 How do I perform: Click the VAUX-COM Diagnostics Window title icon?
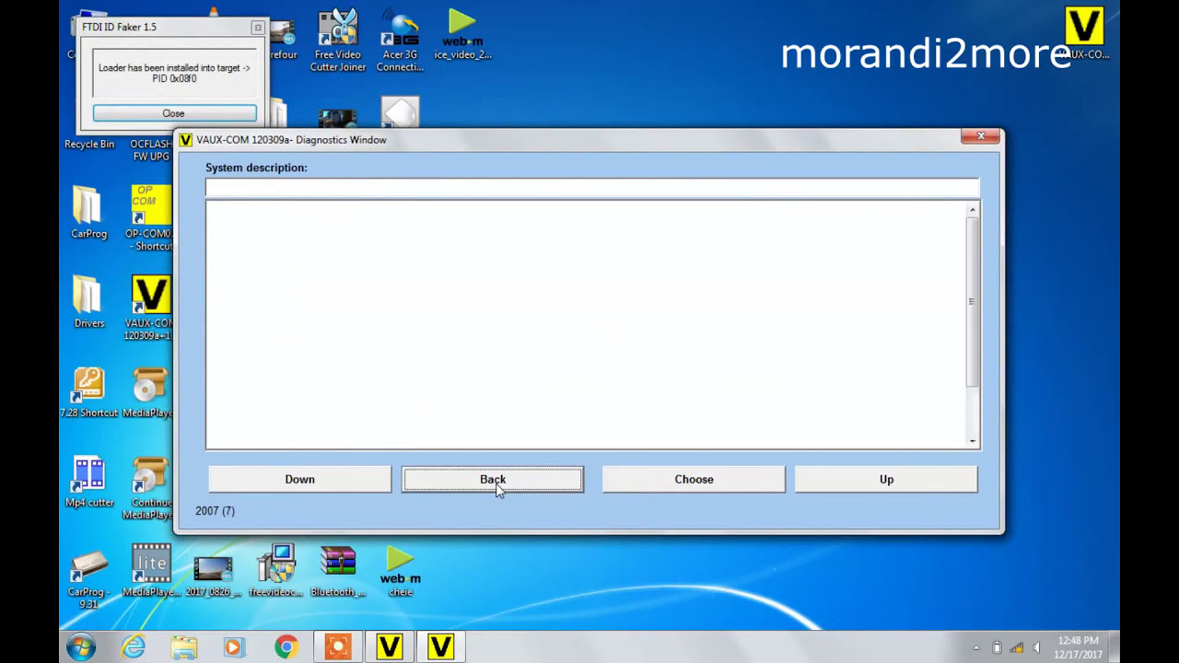(185, 140)
